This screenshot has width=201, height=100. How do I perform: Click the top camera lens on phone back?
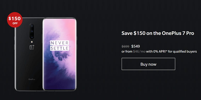32,26
